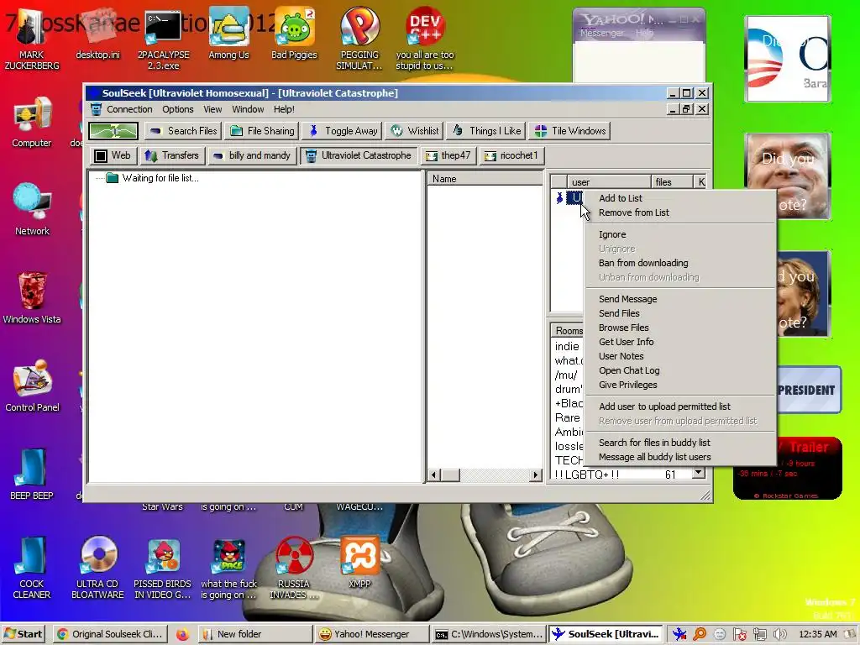
Task: Choose Remove from List in context menu
Action: coord(680,212)
